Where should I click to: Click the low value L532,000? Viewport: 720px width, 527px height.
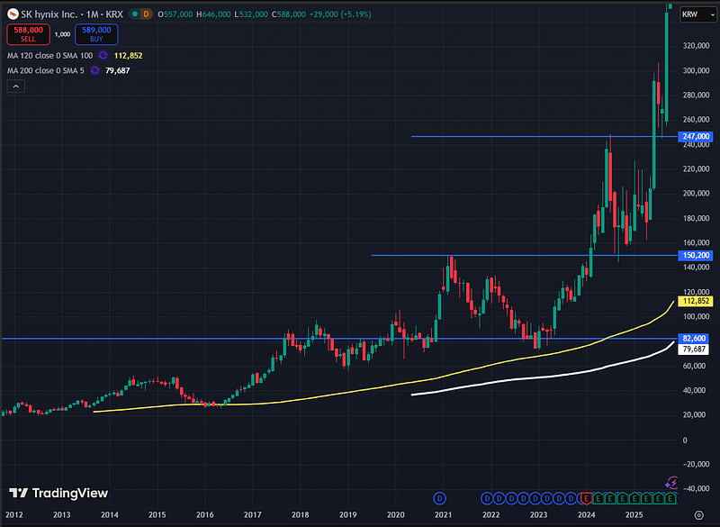click(x=251, y=14)
